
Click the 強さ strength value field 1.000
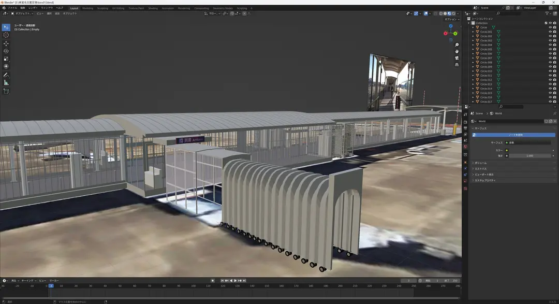530,156
